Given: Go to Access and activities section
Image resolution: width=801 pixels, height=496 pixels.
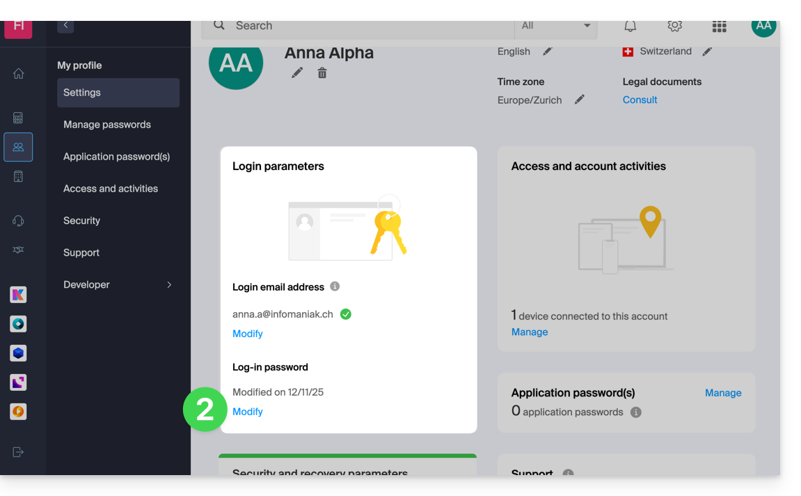Looking at the screenshot, I should tap(111, 189).
